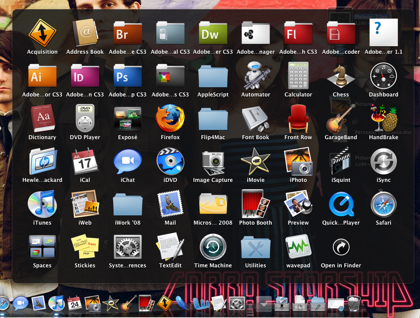Click Open in Finder arrow

pyautogui.click(x=341, y=247)
